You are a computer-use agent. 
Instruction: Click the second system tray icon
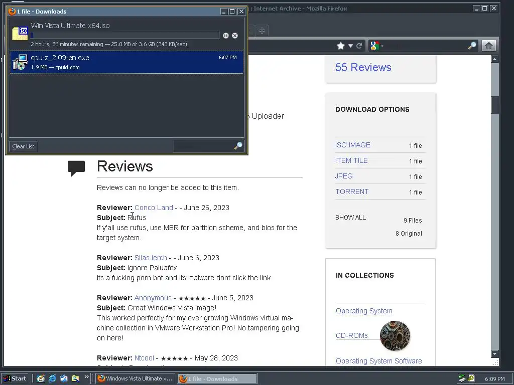point(471,378)
